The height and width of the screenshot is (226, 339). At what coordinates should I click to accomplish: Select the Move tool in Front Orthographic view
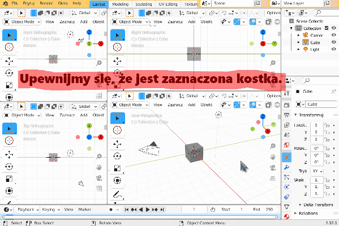(9, 61)
